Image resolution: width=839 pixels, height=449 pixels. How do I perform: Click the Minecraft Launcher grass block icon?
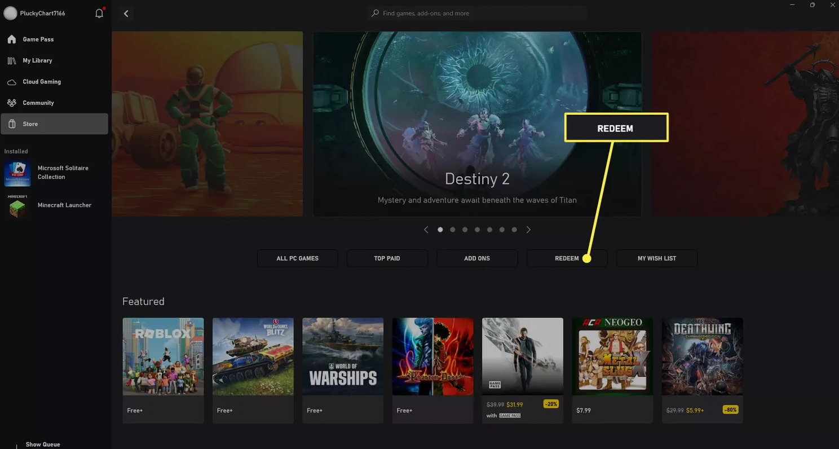pos(17,206)
